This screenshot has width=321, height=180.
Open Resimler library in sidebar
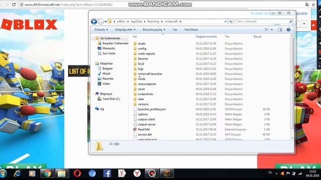click(x=106, y=78)
